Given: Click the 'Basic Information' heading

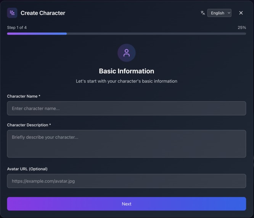Looking at the screenshot, I should pyautogui.click(x=127, y=71).
